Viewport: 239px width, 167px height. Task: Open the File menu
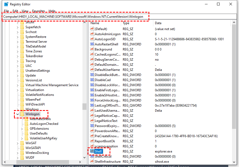click(x=6, y=11)
